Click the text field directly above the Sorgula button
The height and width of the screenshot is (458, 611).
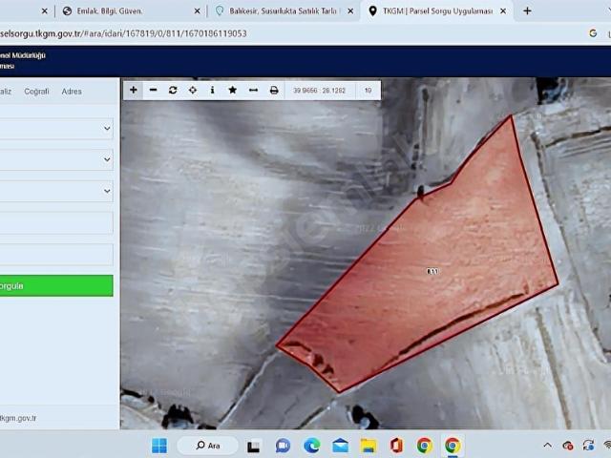(x=56, y=255)
